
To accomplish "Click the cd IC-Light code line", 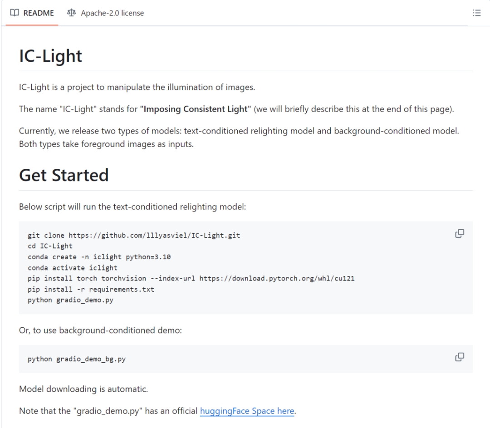I will 50,246.
